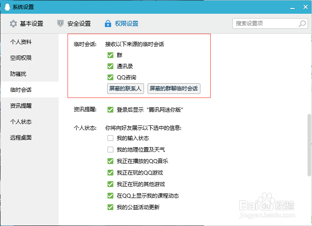
Task: Click the 个人状态: section label
Action: (85, 128)
